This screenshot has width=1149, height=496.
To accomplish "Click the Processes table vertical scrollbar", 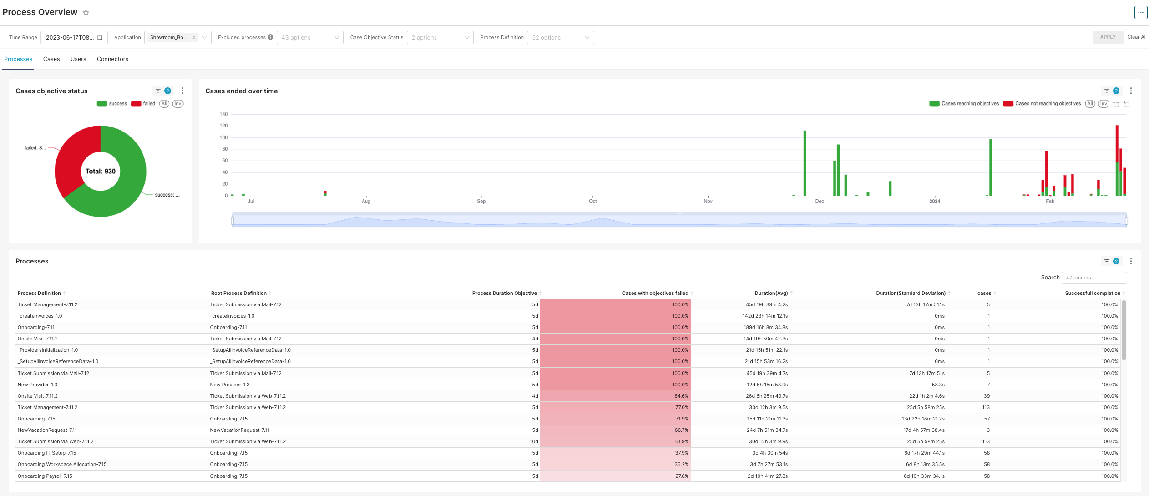I will pos(1124,330).
